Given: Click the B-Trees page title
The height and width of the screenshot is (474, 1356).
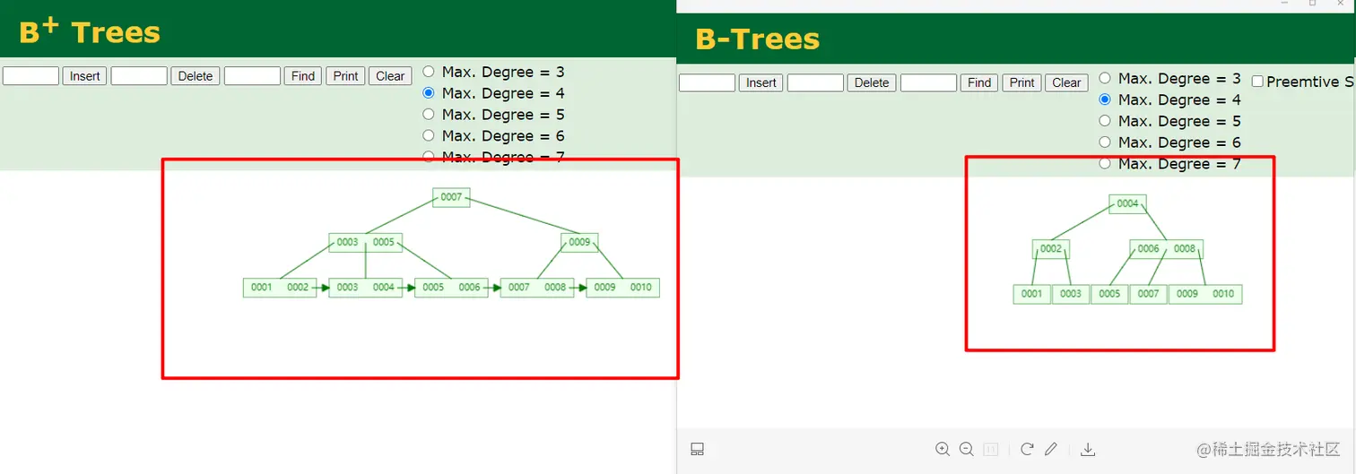Looking at the screenshot, I should [757, 39].
